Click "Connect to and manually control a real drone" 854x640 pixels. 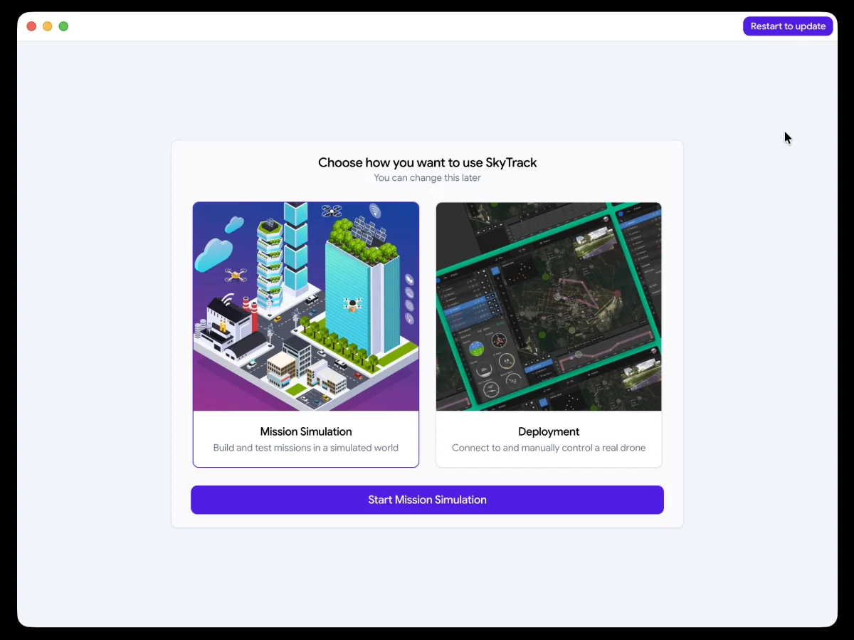549,448
